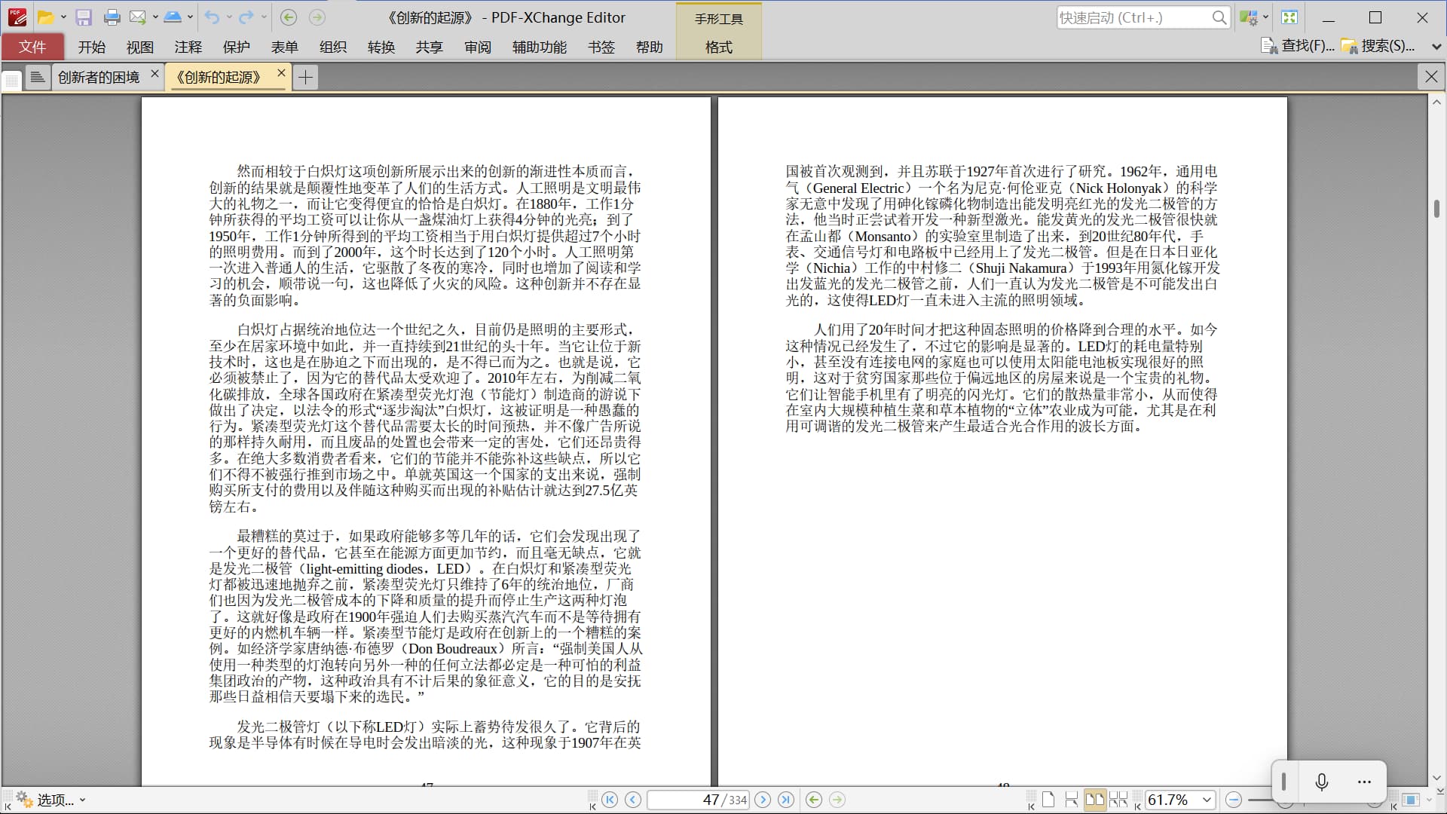1447x814 pixels.
Task: Click the Scan document icon
Action: 172,17
